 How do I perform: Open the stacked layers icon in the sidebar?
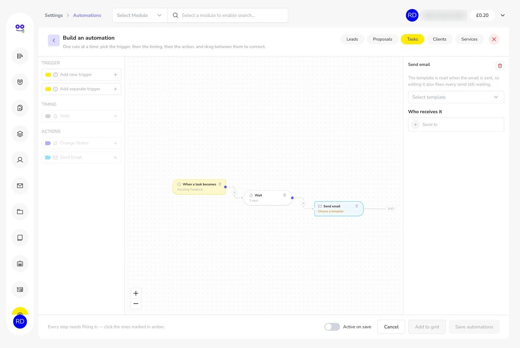pyautogui.click(x=20, y=134)
